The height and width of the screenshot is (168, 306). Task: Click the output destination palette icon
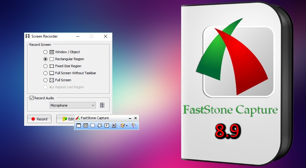[x=123, y=126]
